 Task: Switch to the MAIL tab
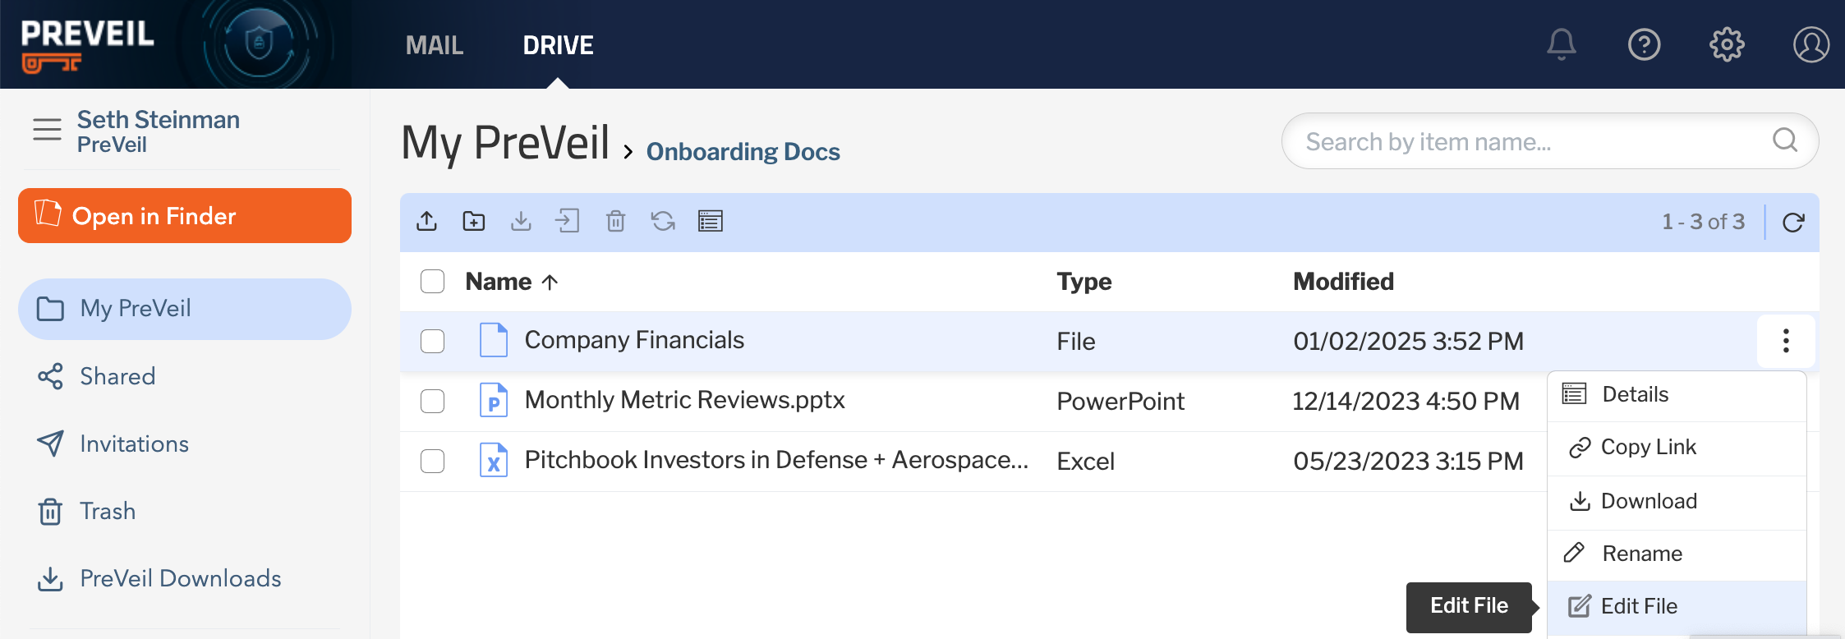435,45
